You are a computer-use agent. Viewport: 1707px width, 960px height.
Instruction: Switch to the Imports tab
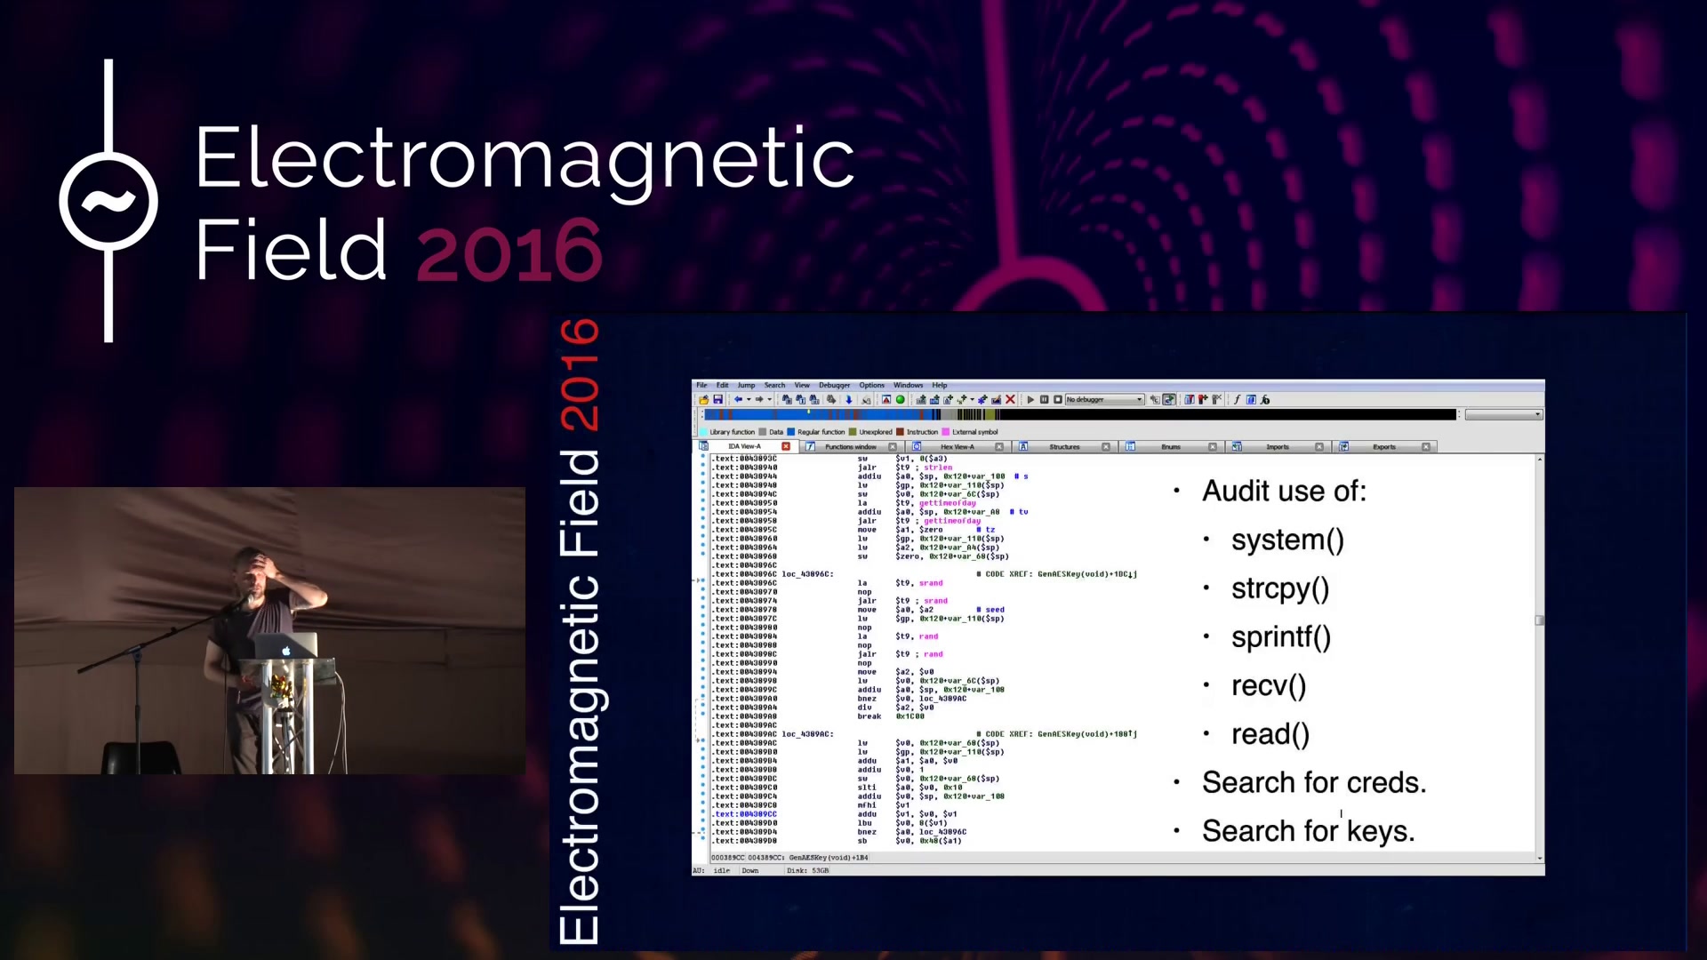click(x=1278, y=447)
